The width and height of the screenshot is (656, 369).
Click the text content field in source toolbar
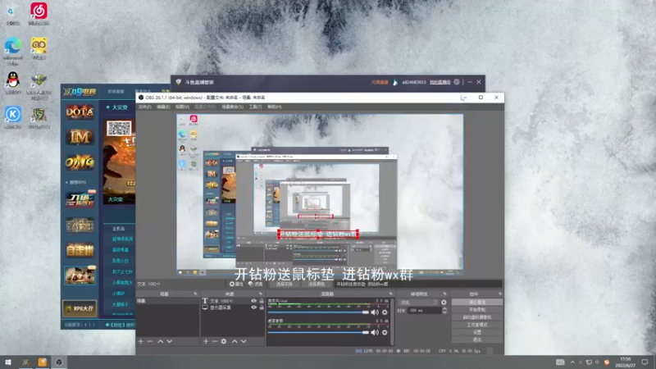click(x=417, y=284)
